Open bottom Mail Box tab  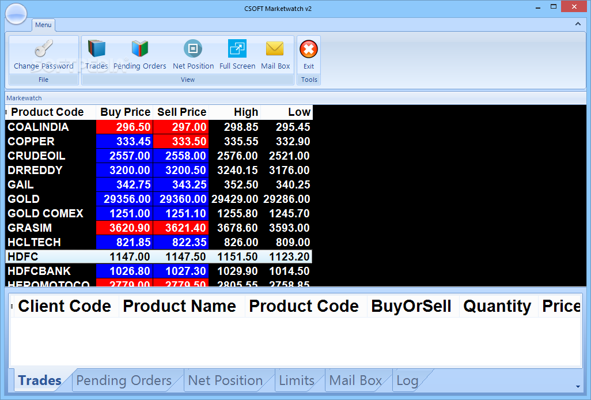click(355, 380)
